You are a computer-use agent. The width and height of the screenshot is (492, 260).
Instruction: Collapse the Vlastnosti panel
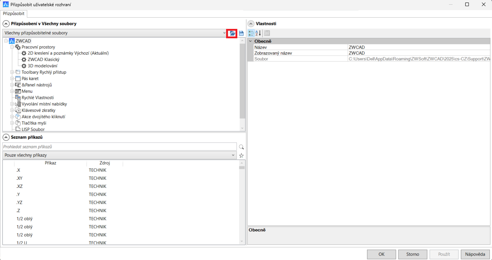click(251, 24)
